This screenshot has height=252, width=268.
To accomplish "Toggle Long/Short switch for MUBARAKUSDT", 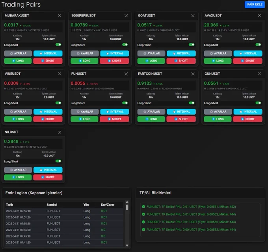I will (x=58, y=44).
